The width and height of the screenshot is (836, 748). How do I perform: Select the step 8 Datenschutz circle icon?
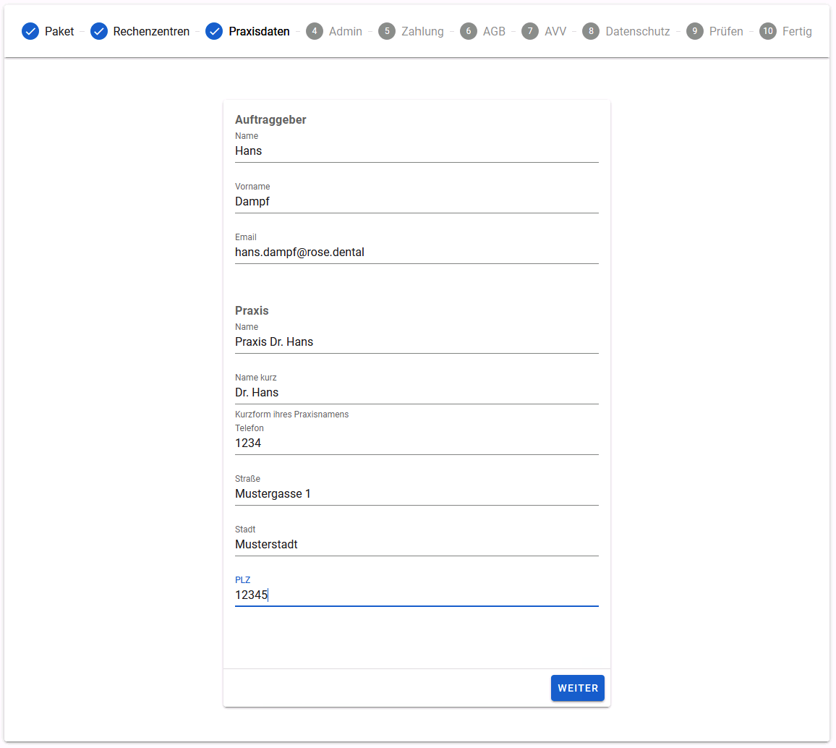pos(591,31)
